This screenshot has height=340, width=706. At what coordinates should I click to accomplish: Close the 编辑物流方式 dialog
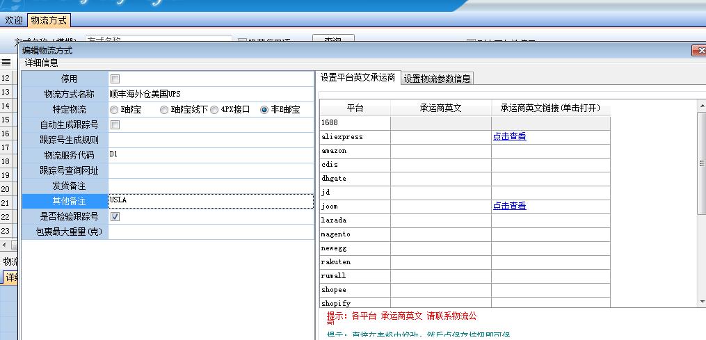coord(698,51)
